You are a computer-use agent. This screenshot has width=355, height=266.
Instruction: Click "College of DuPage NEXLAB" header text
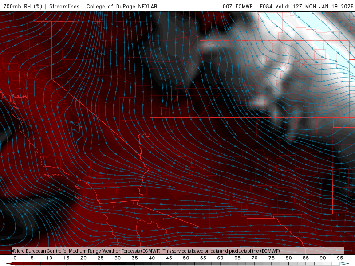[x=122, y=6]
